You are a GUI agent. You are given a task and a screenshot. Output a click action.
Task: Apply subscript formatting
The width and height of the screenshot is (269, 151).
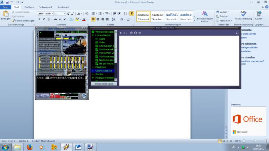[60, 19]
